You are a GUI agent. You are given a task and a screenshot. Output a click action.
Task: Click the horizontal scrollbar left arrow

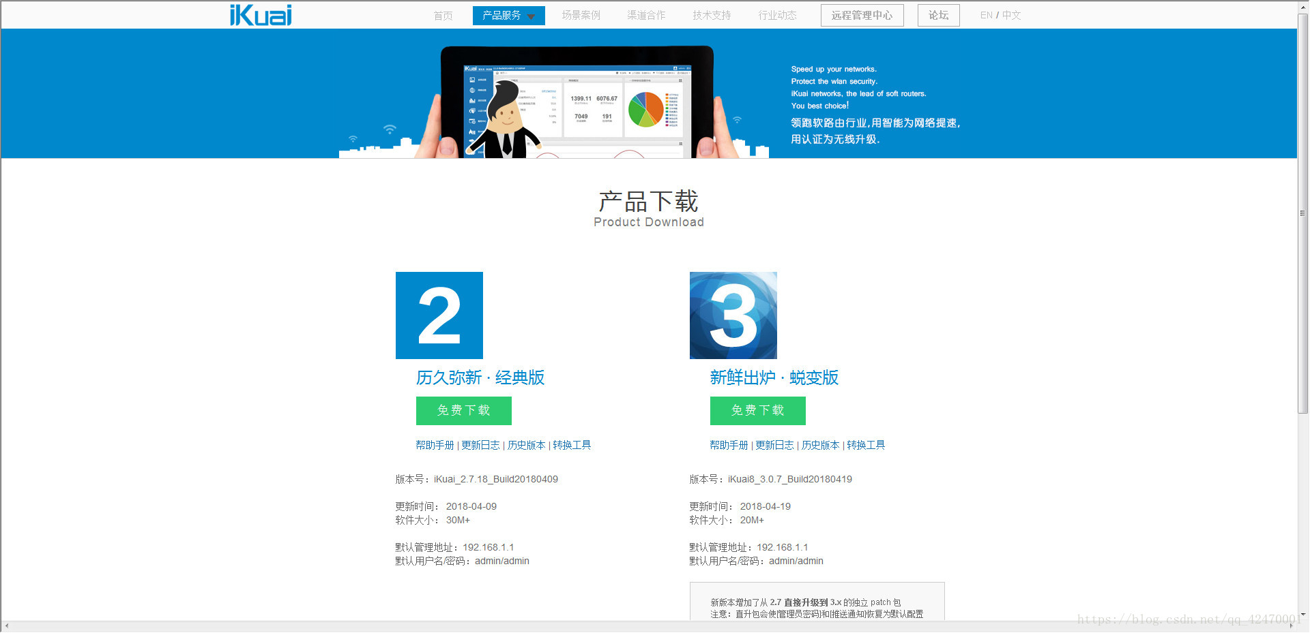point(6,626)
